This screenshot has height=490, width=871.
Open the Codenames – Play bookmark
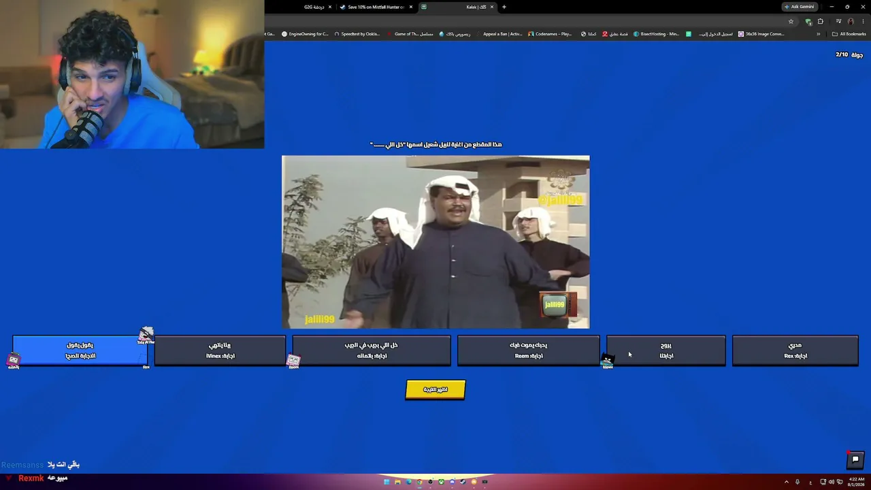[550, 34]
